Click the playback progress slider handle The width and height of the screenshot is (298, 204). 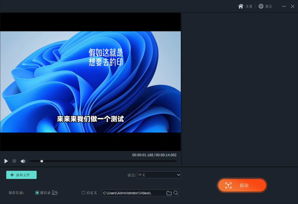click(42, 161)
